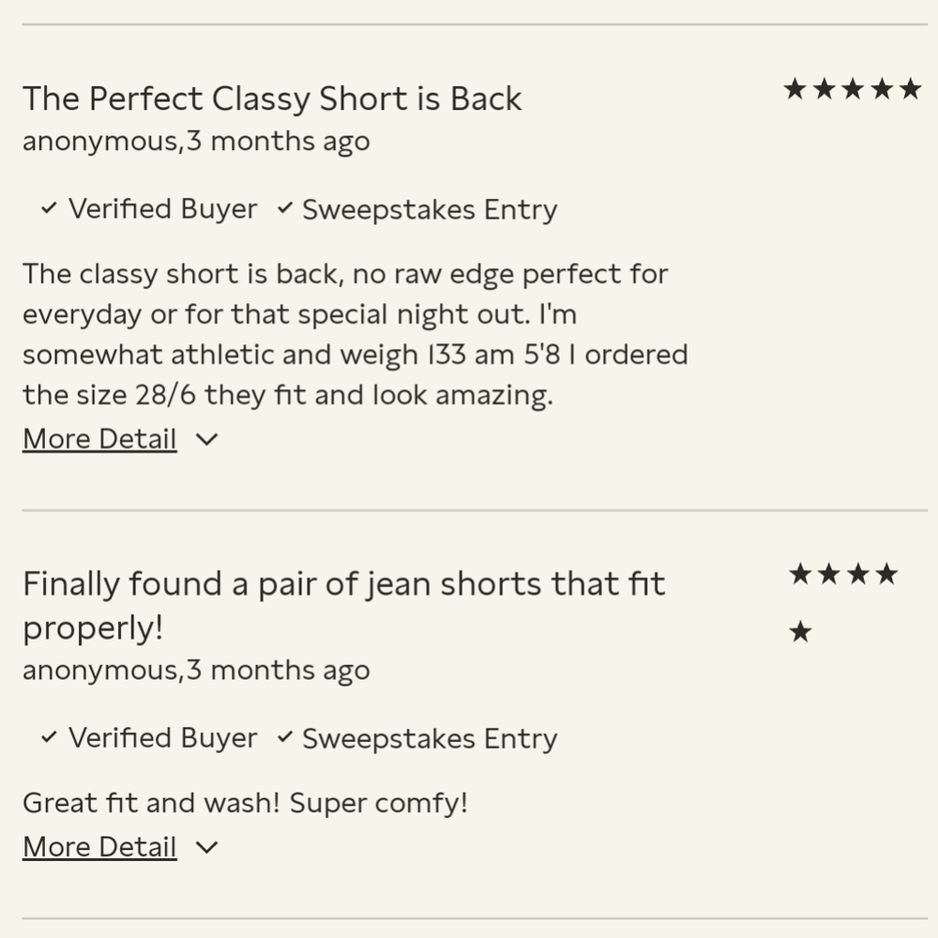Open More Detail link in second review
The width and height of the screenshot is (938, 938).
click(100, 846)
